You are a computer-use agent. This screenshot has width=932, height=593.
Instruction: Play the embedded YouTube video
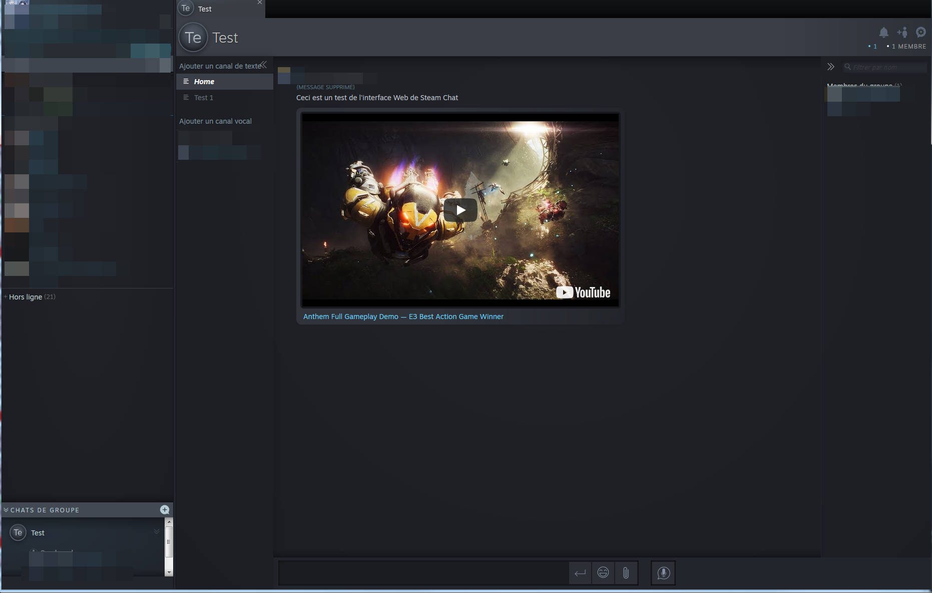coord(460,210)
